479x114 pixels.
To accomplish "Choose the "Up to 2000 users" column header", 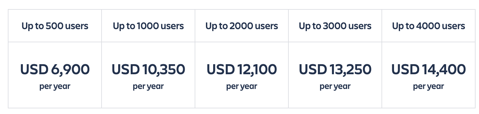I will [x=242, y=26].
